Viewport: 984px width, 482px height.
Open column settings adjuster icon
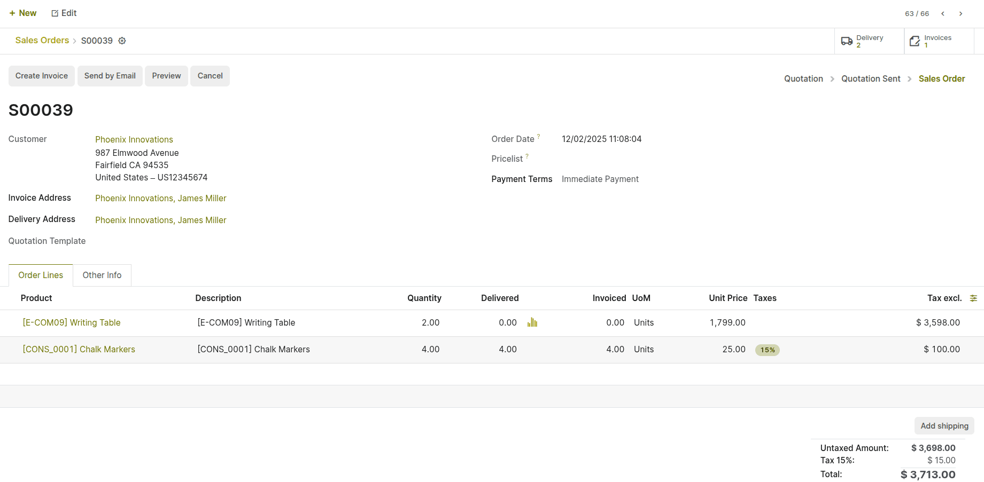pos(973,298)
